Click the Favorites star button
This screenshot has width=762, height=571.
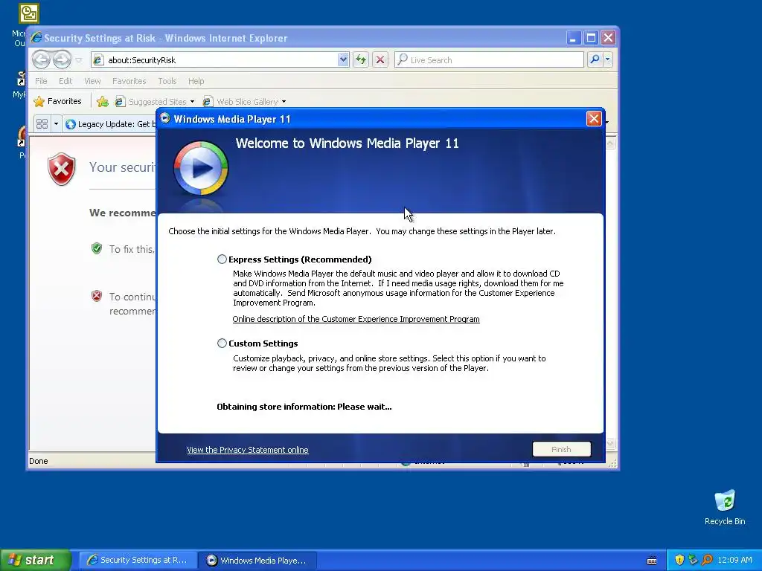57,101
